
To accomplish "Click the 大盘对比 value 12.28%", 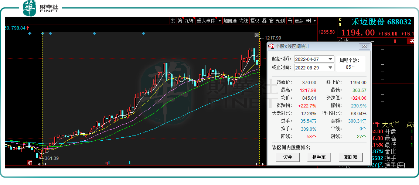I will click(x=309, y=114).
